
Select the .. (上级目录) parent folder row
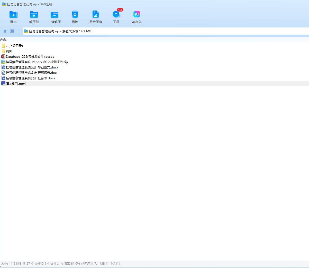[x=154, y=46]
